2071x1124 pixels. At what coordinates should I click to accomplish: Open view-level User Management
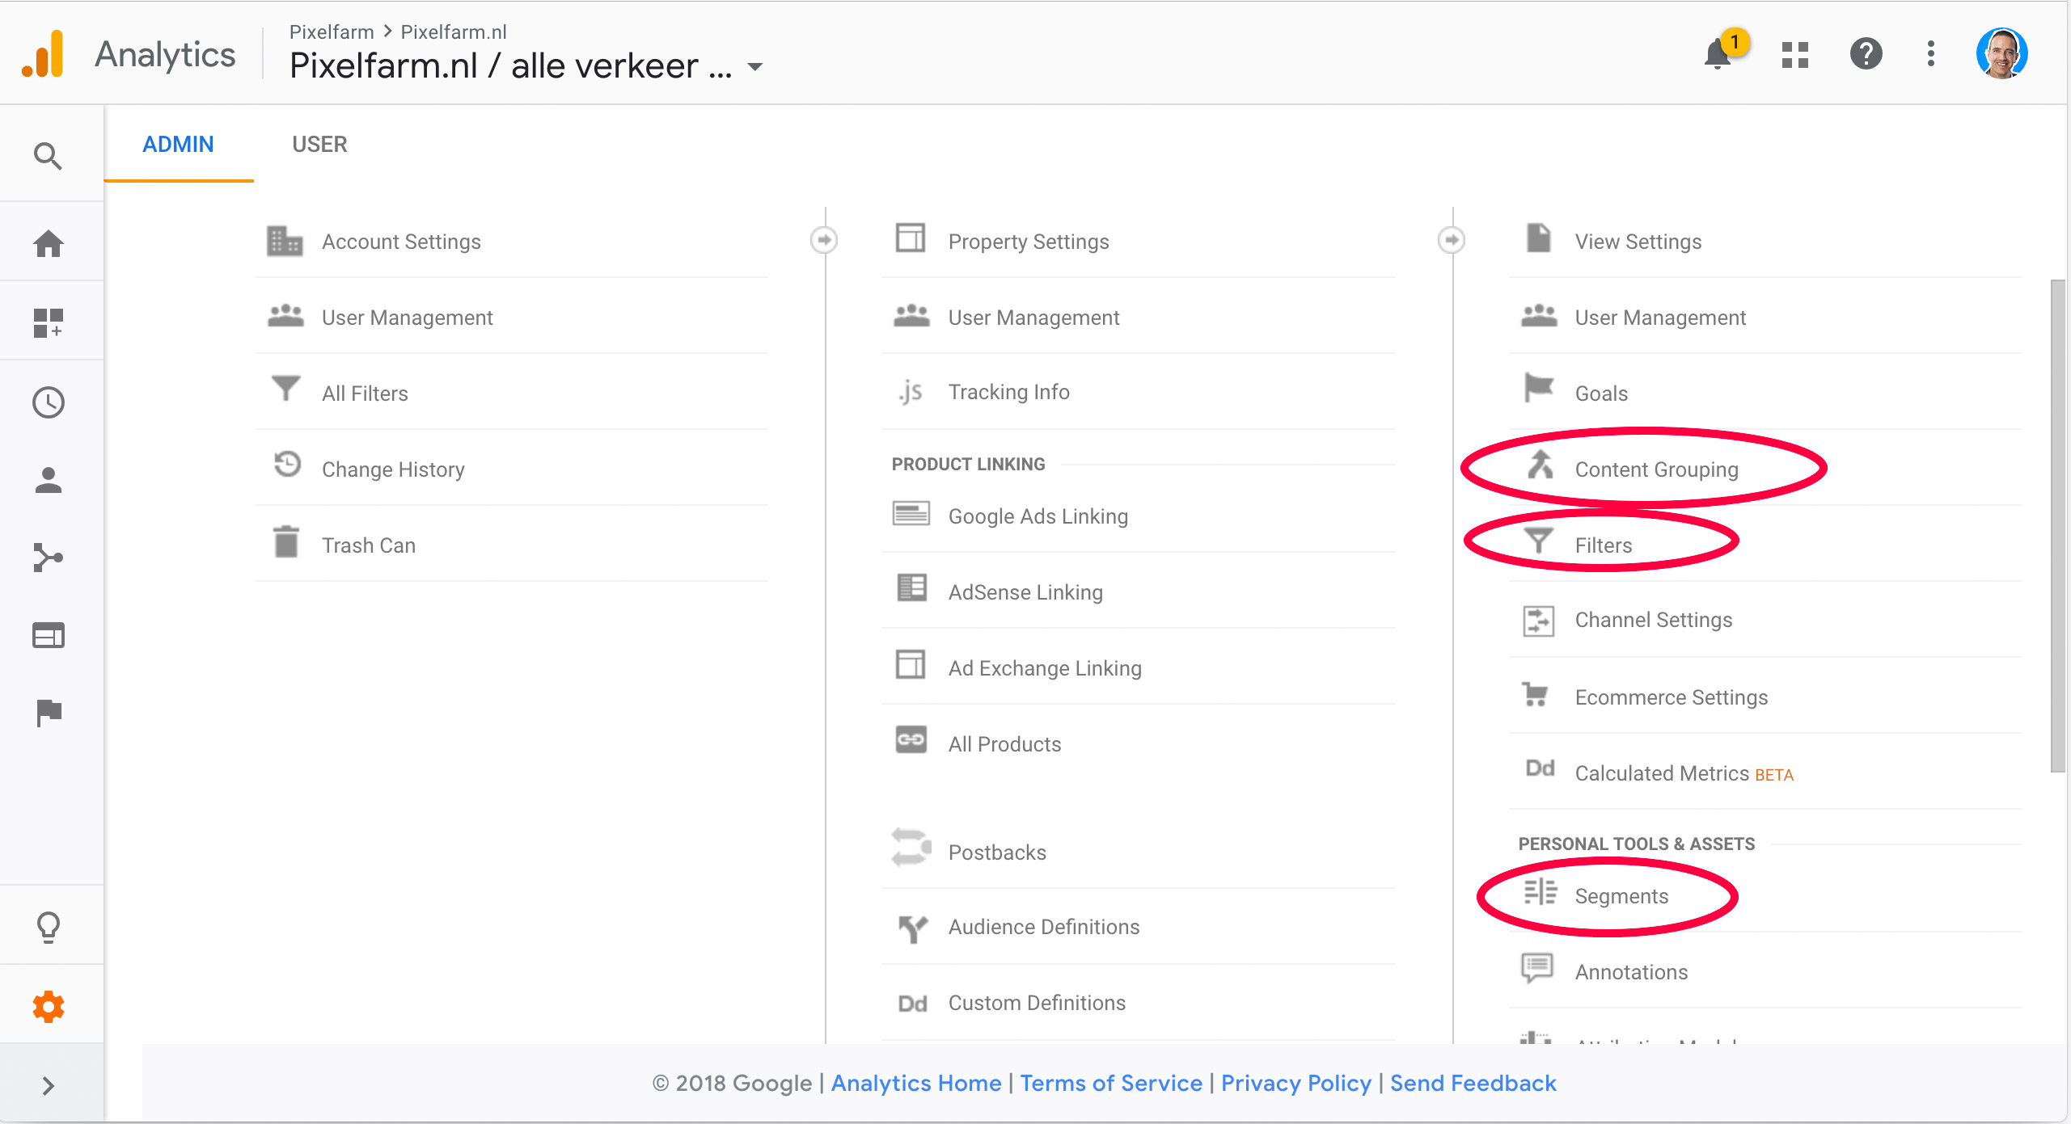click(x=1765, y=317)
